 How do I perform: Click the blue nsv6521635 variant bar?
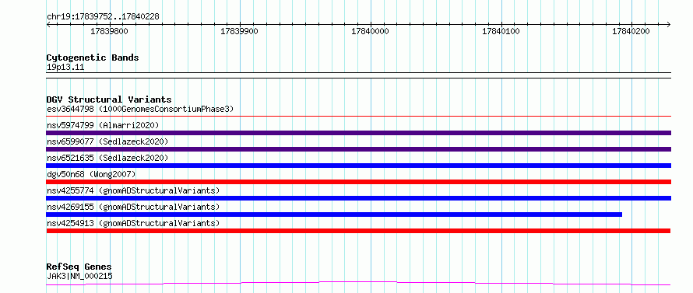tap(358, 166)
